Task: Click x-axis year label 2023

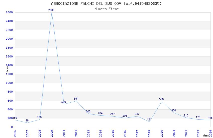Action: point(198,133)
